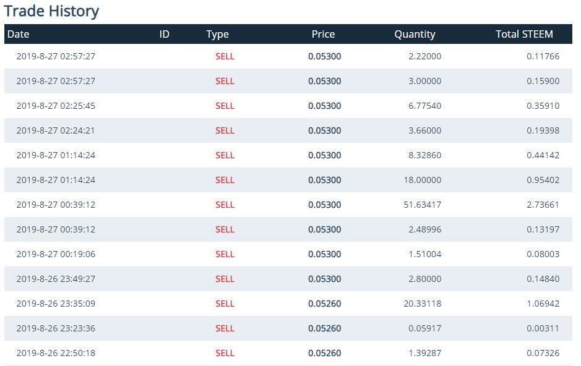This screenshot has width=581, height=366.
Task: Click the SELL label at 2019-8-27 00:19:06
Action: coord(225,254)
